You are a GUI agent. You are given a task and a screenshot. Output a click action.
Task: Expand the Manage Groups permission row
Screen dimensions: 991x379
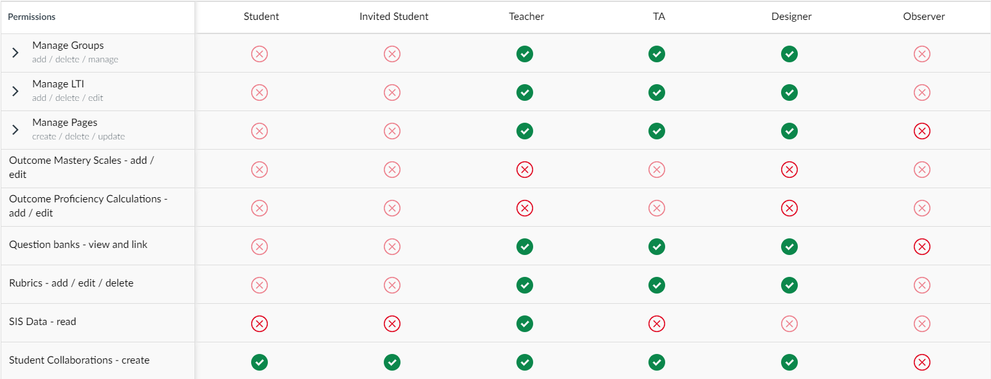coord(15,53)
